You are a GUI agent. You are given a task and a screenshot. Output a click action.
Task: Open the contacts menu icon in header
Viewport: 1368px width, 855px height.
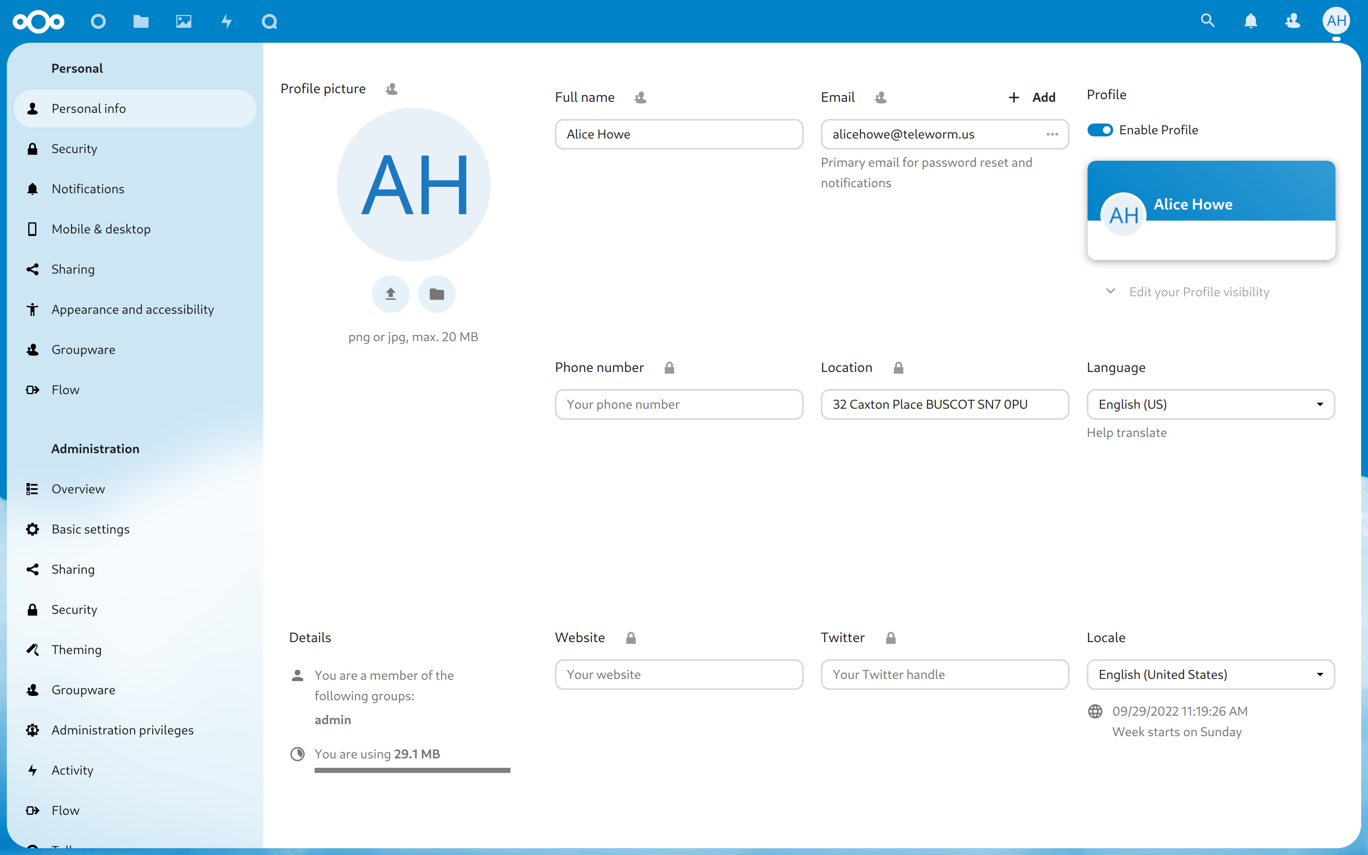pyautogui.click(x=1293, y=21)
